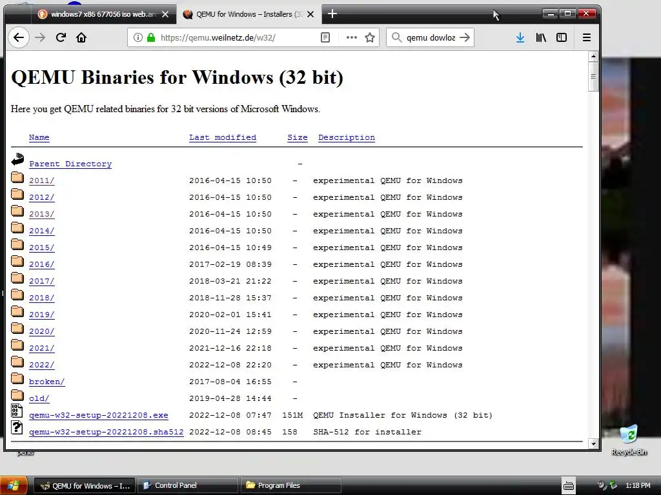Download qemu-w32-setup-20221208.exe
The height and width of the screenshot is (495, 661).
pyautogui.click(x=99, y=416)
